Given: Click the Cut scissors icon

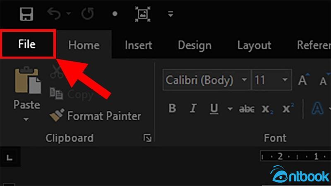Looking at the screenshot, I should tap(57, 72).
